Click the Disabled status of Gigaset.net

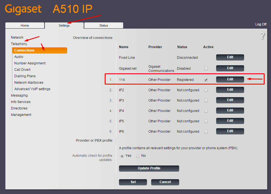(x=184, y=69)
